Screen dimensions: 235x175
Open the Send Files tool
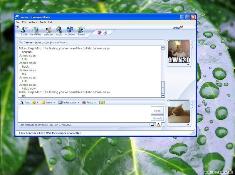click(x=36, y=31)
